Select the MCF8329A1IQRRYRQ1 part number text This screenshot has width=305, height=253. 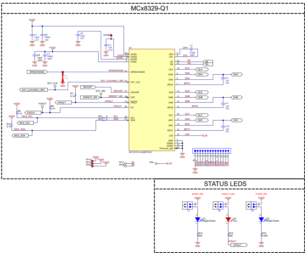141,152
